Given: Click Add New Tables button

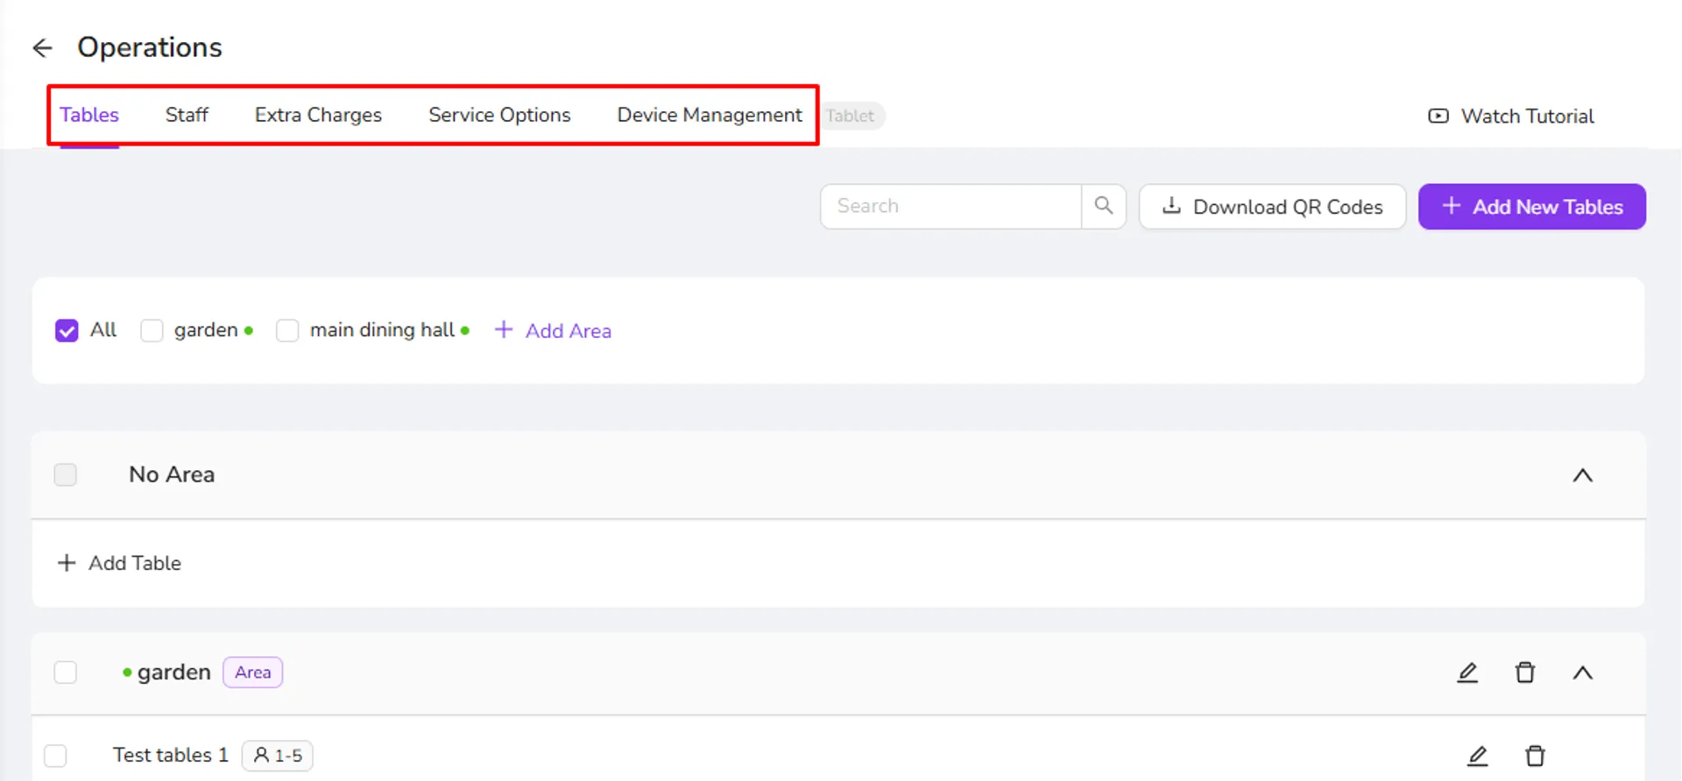Looking at the screenshot, I should pos(1532,207).
